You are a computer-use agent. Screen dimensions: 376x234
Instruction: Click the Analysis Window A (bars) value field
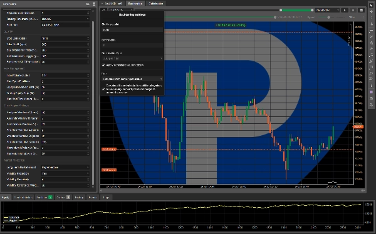[65, 113]
